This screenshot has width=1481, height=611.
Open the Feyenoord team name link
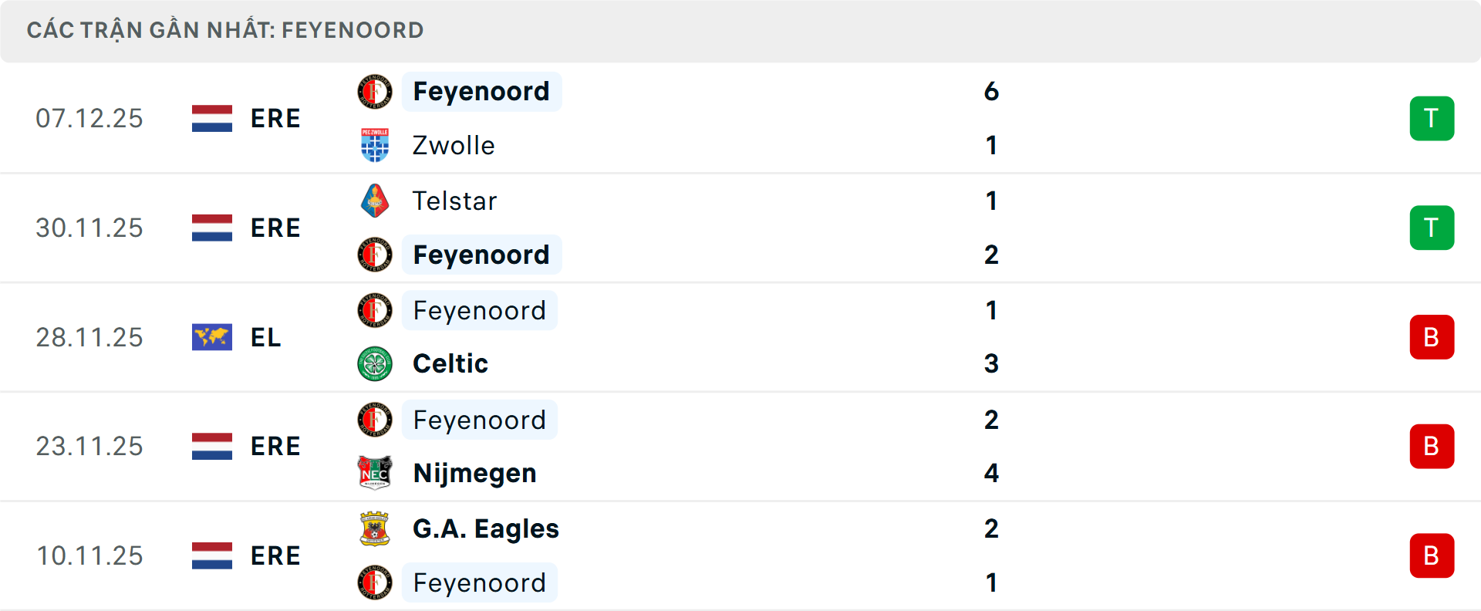coord(481,91)
